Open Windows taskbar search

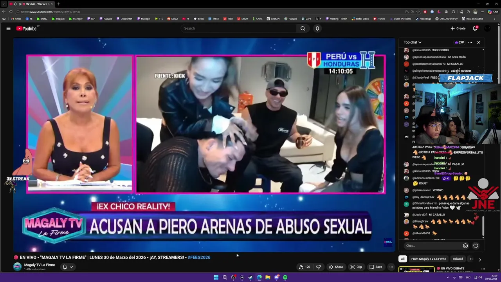(x=225, y=277)
